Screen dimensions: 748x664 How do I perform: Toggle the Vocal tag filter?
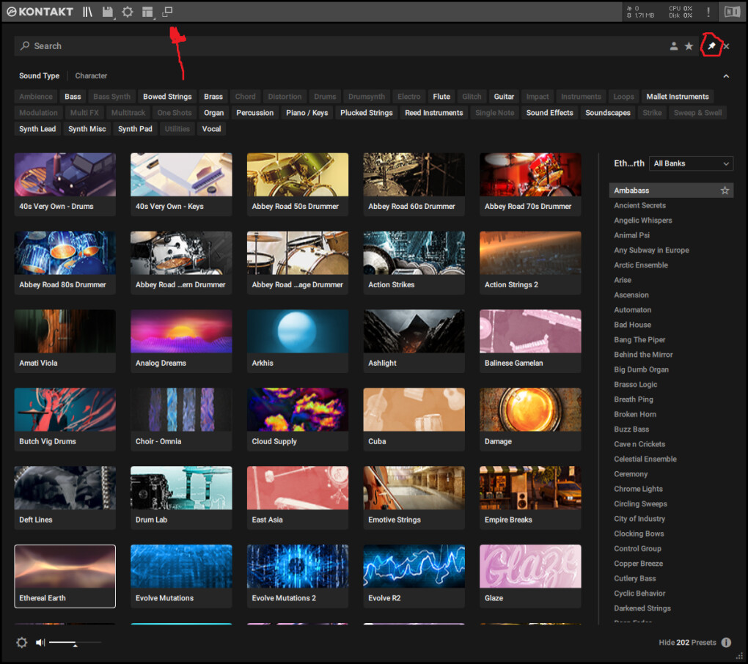point(211,129)
